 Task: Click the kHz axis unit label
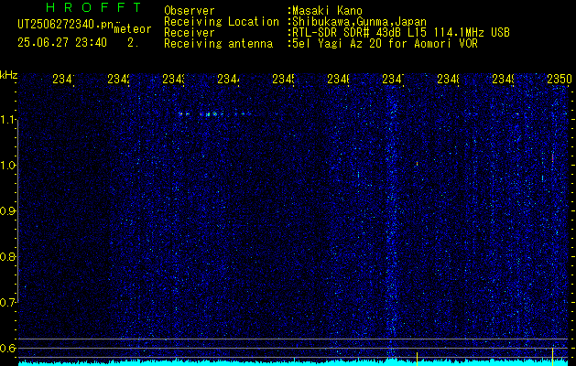8,75
